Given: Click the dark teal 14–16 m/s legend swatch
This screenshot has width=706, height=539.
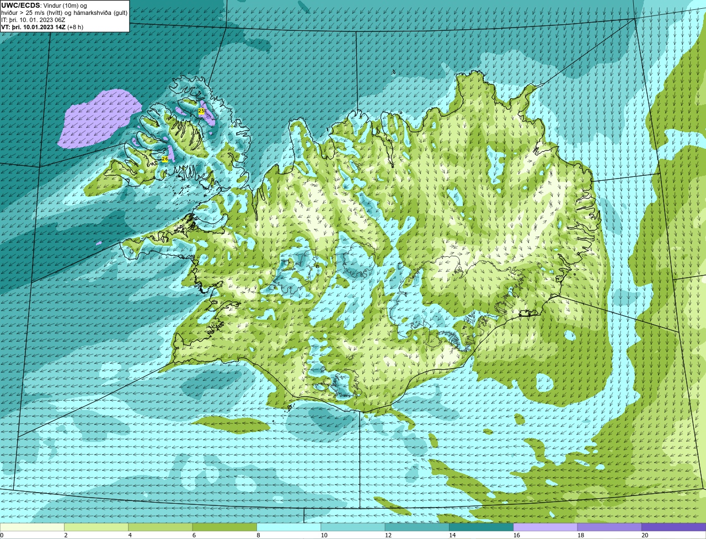Looking at the screenshot, I should (482, 527).
